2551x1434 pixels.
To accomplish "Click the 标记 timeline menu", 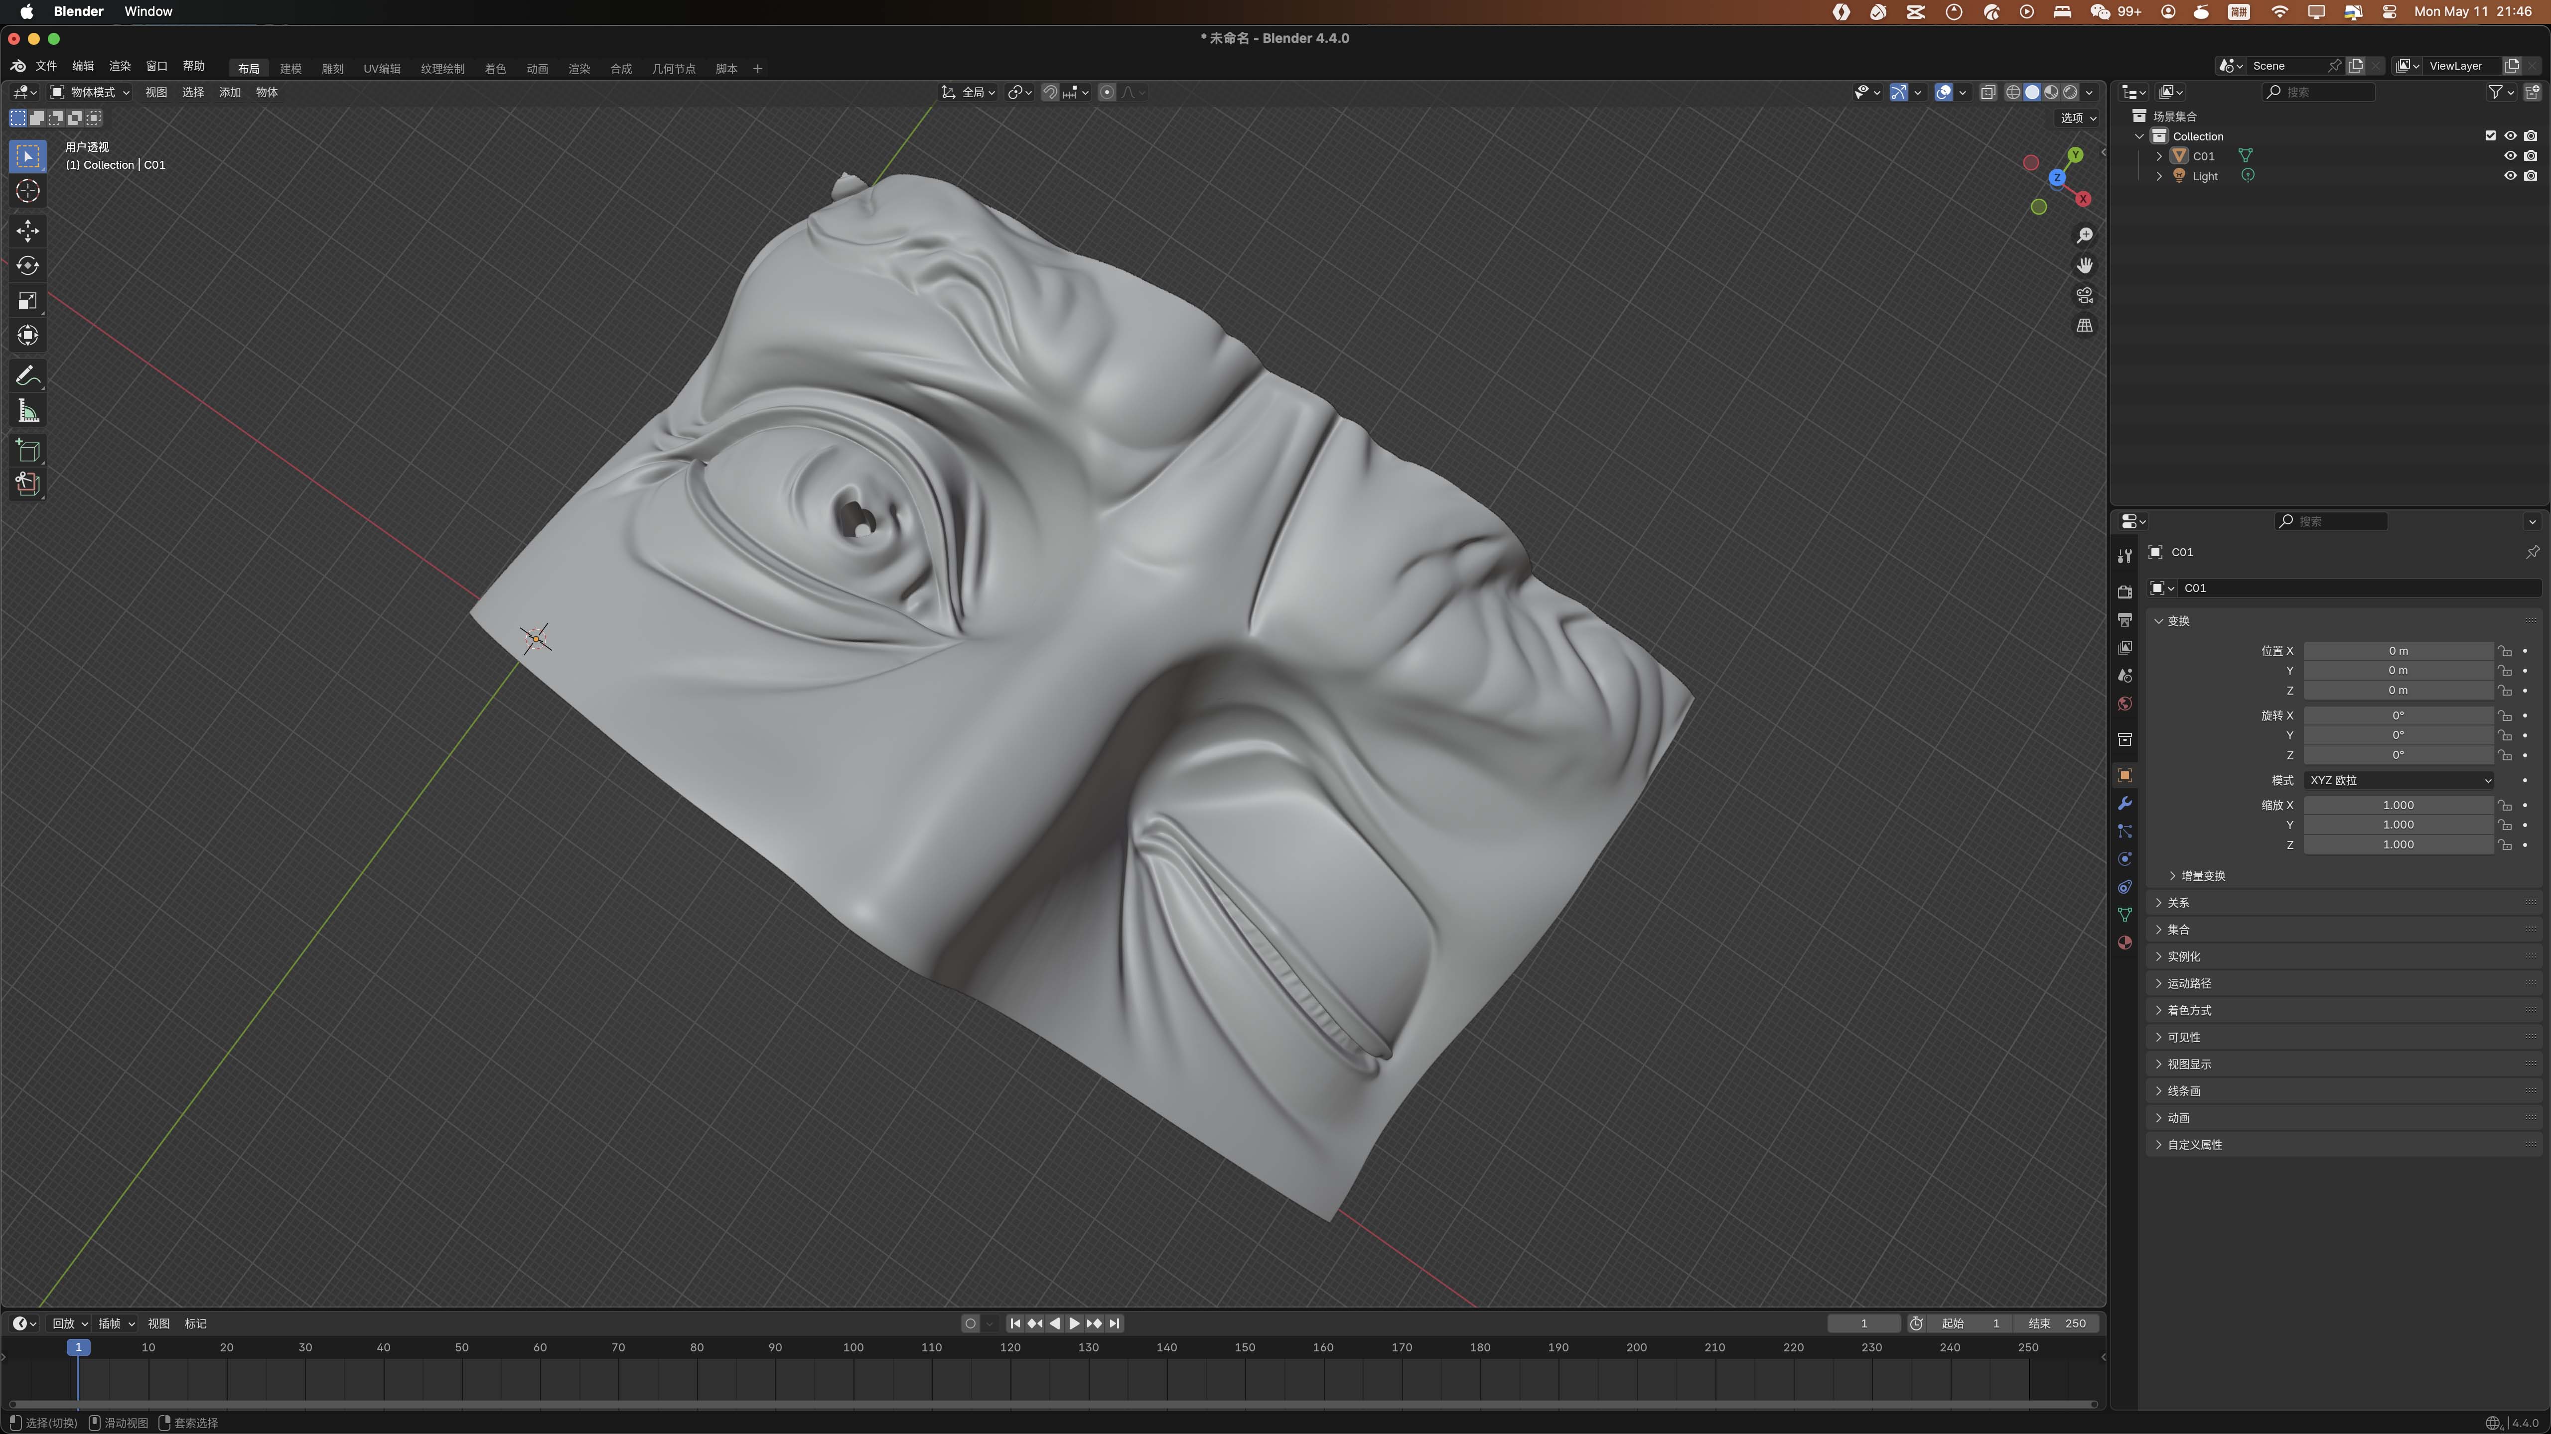I will point(196,1323).
